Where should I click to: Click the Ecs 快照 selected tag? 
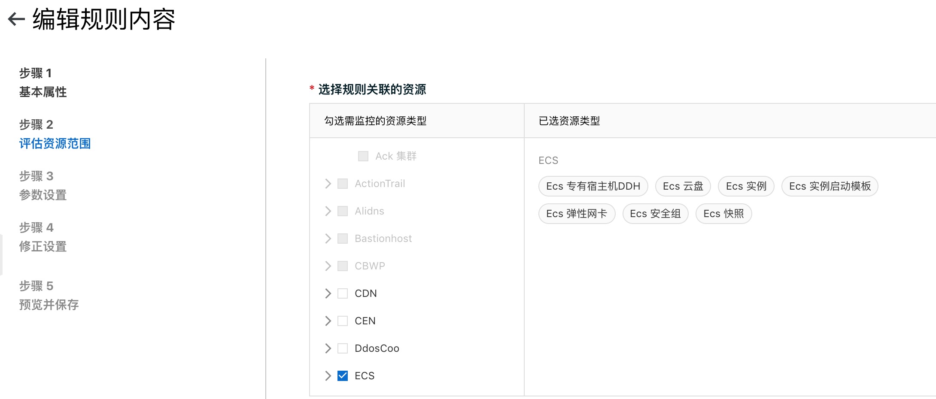[x=723, y=214]
